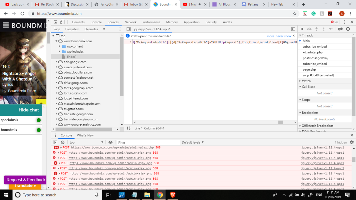Open Chrome DevTools customize menu via three-dot icon
356x200 pixels.
pyautogui.click(x=344, y=22)
